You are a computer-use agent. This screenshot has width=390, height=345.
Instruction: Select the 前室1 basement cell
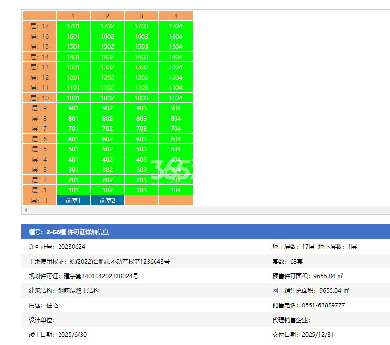tap(73, 201)
